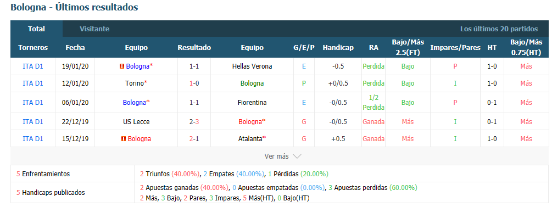Switch to the Visitante tab
Screen dimensions: 552x207
point(94,29)
